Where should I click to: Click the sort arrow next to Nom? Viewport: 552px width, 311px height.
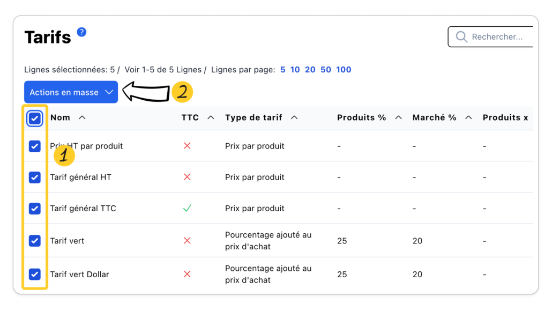point(82,118)
